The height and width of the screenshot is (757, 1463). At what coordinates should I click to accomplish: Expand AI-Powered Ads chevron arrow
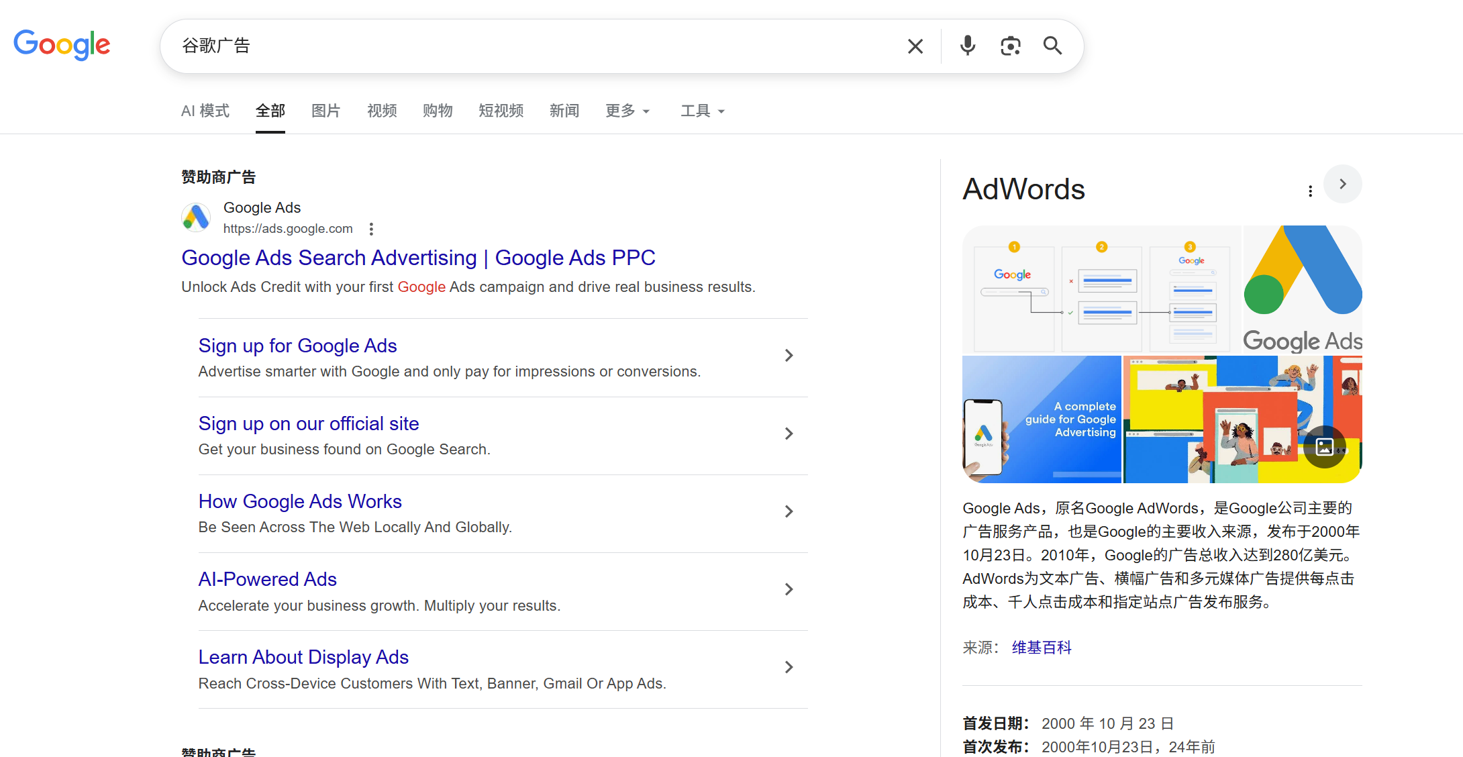coord(789,589)
